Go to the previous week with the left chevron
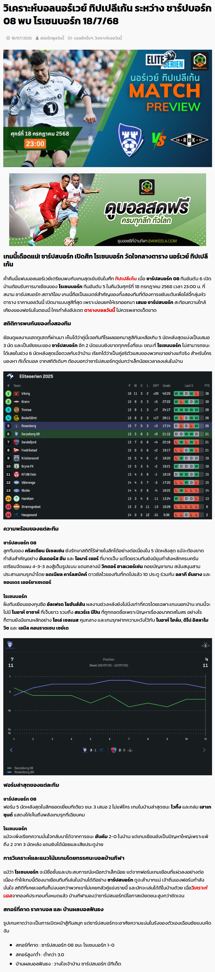The image size is (215, 972). tap(11, 750)
